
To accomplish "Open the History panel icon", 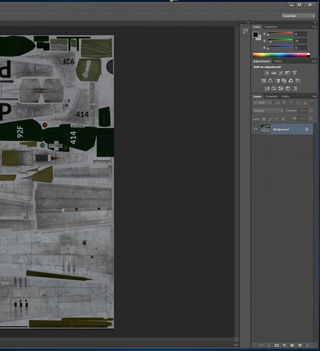I will (245, 31).
